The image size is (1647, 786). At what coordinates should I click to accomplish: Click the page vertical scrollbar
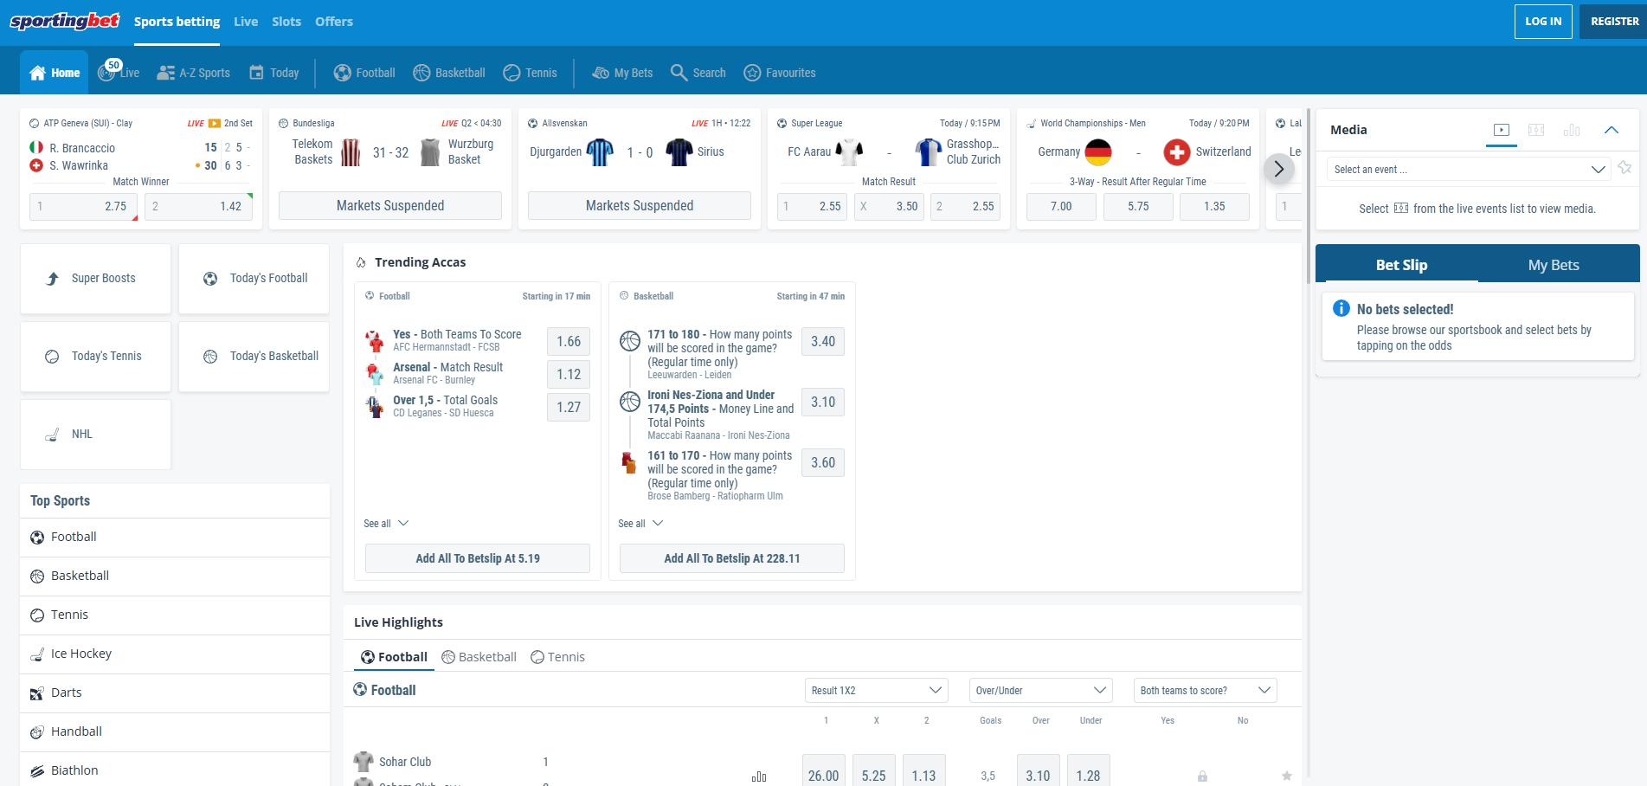tap(1309, 196)
